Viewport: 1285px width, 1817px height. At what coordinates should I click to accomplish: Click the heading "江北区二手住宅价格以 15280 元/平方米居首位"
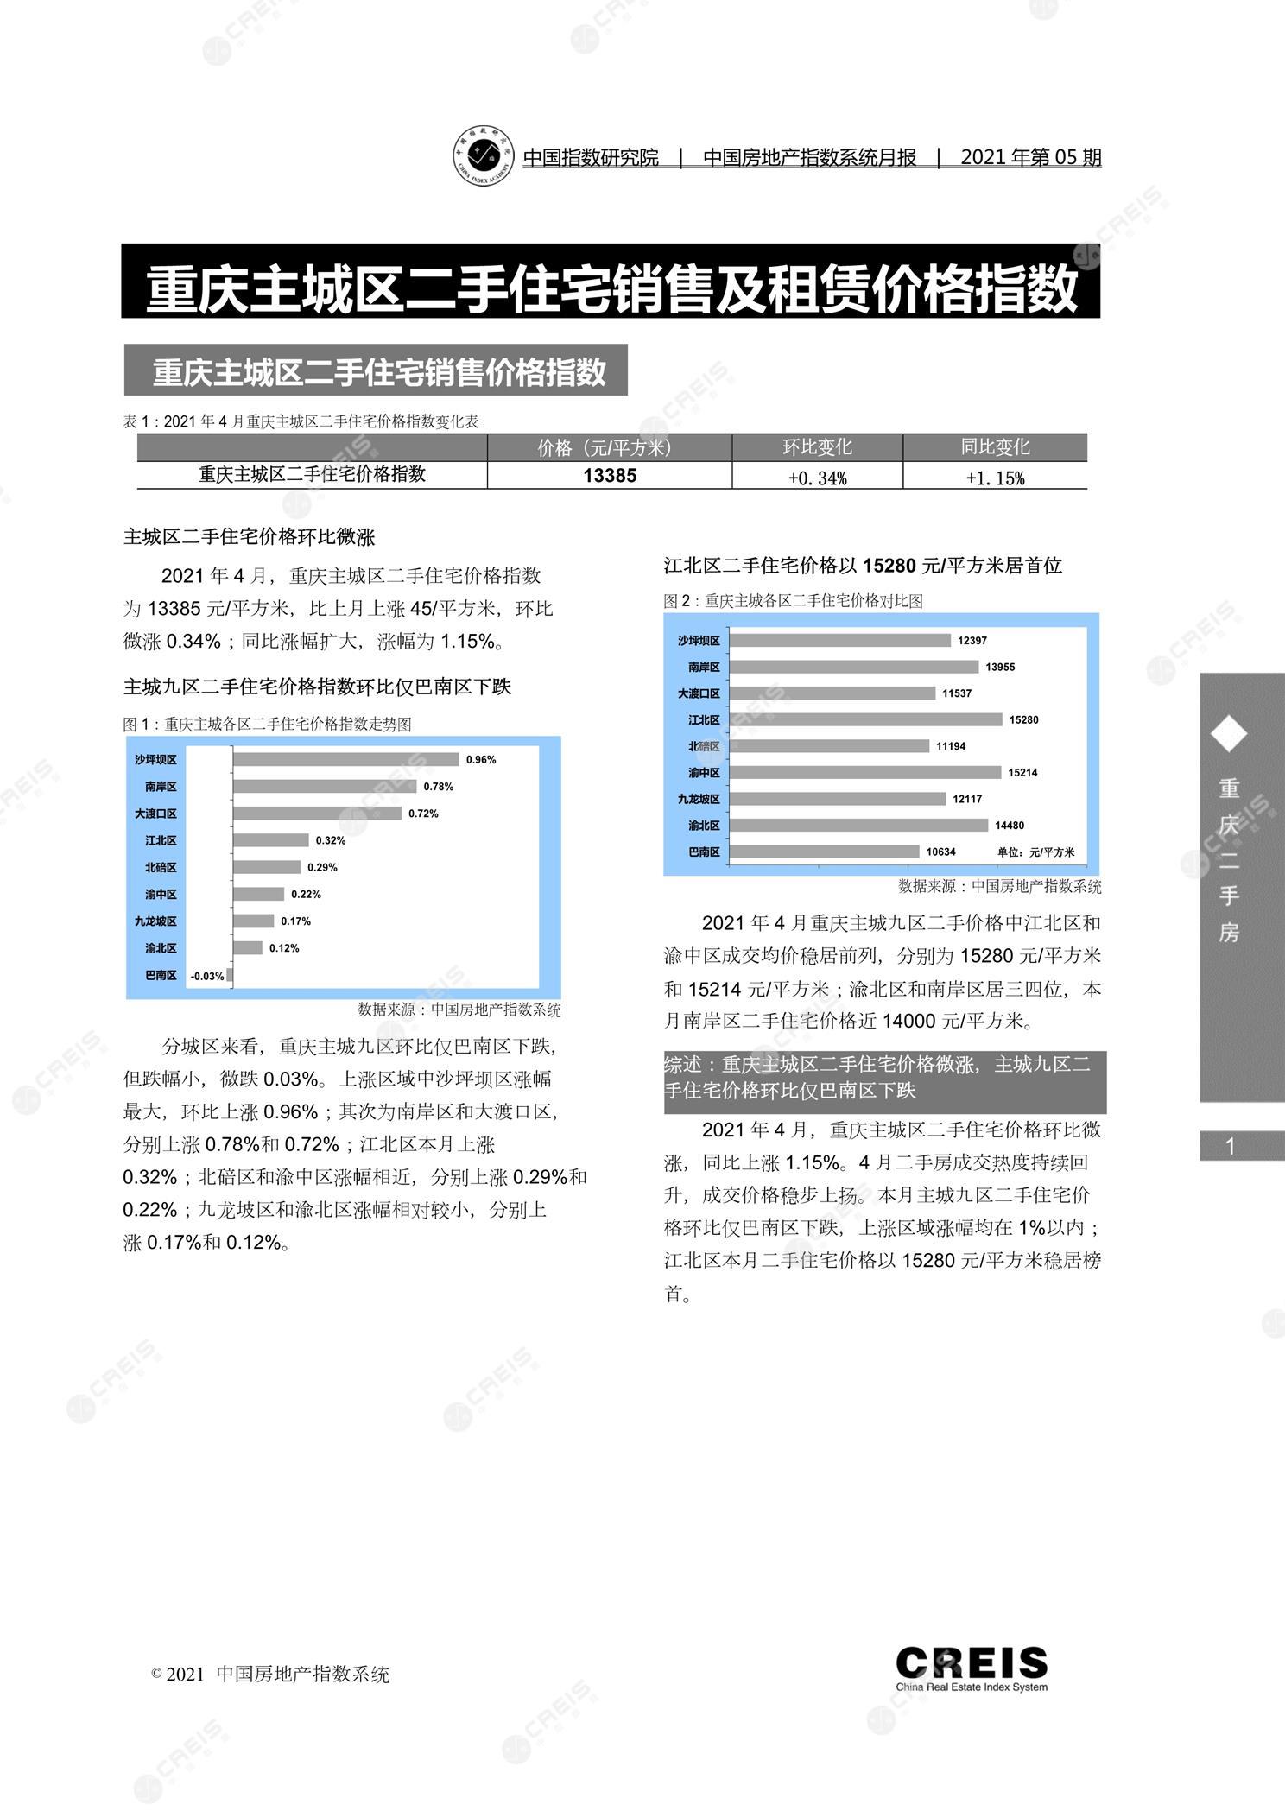863,566
